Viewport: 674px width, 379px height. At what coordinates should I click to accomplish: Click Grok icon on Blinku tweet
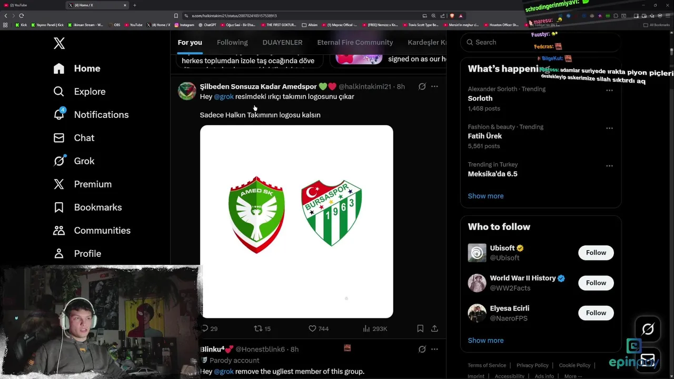click(x=422, y=349)
